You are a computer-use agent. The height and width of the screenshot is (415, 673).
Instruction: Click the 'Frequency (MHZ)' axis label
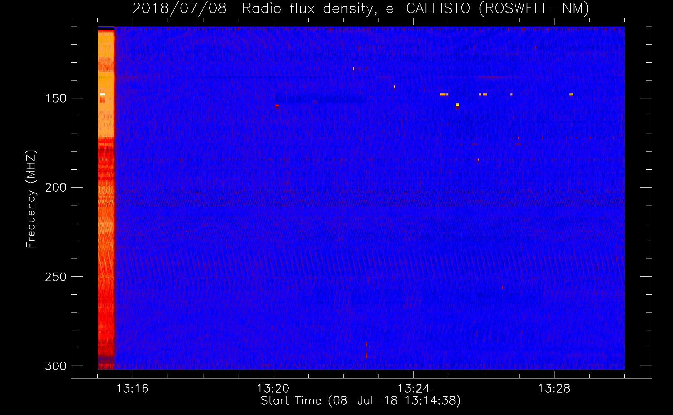31,199
